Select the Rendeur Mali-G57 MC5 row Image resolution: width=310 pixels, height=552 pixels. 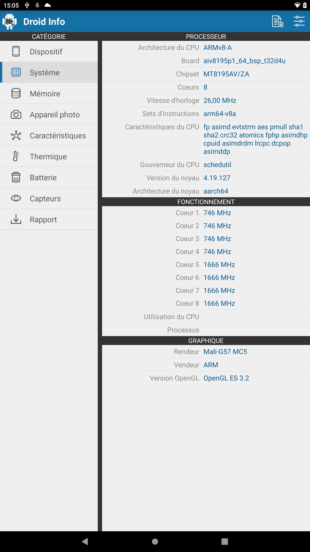click(206, 352)
